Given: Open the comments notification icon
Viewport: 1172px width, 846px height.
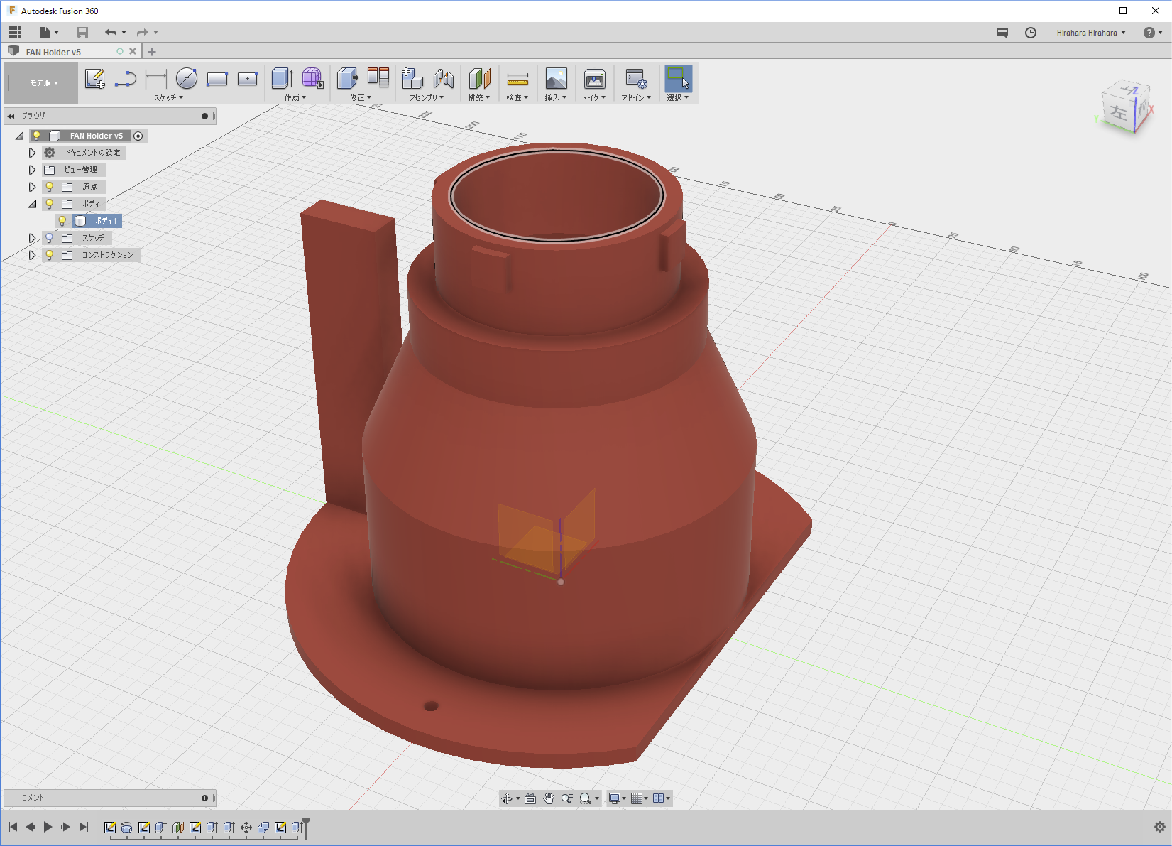Looking at the screenshot, I should (x=1002, y=33).
